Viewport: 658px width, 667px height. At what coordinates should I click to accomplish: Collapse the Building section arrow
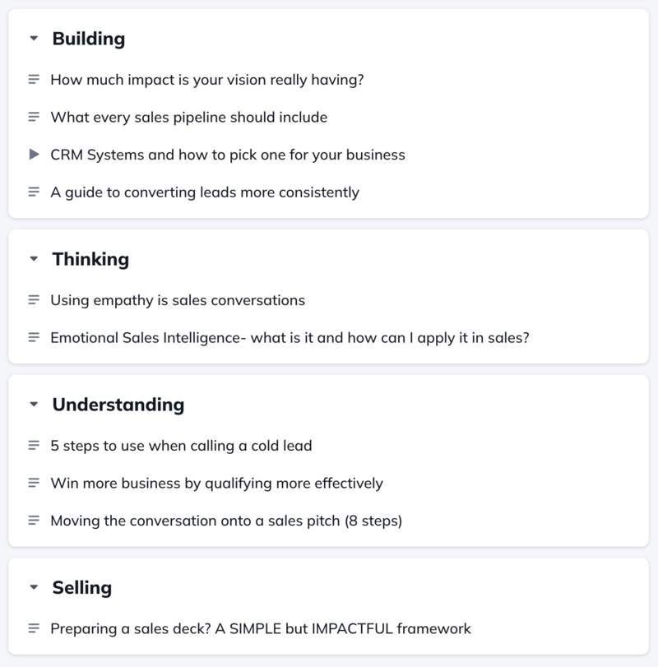tap(34, 39)
